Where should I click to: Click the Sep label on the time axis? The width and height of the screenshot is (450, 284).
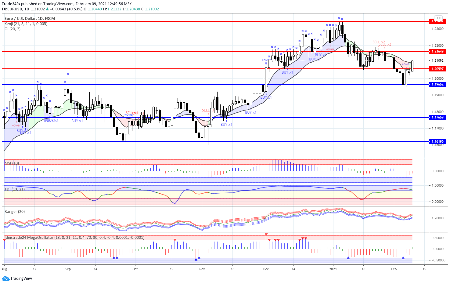coord(68,269)
